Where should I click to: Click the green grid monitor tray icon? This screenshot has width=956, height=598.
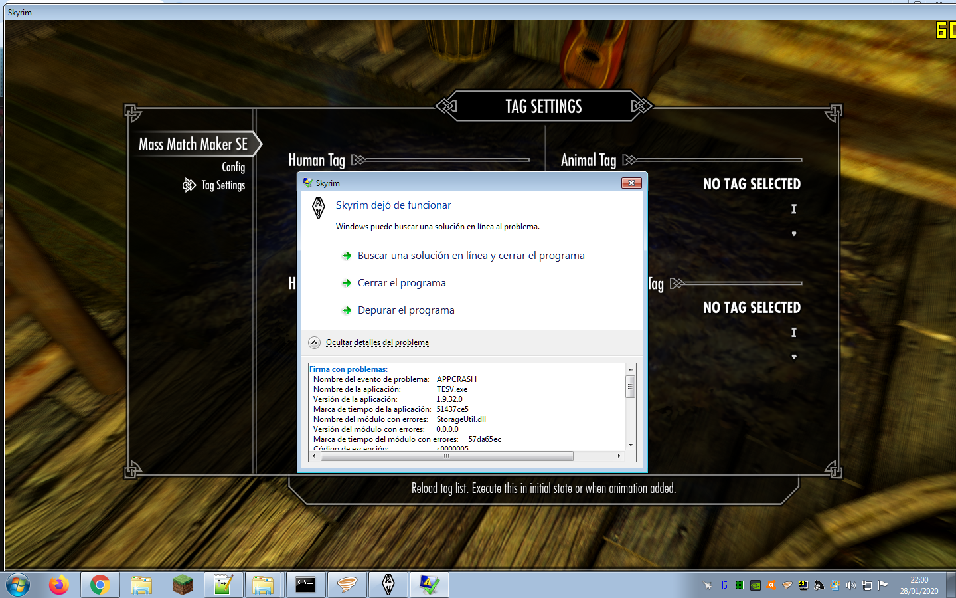click(739, 585)
